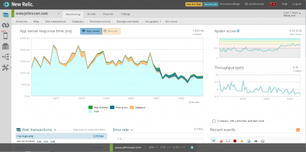Image resolution: width=306 pixels, height=152 pixels.
Task: Open the Web transactions subtab
Action: (55, 22)
